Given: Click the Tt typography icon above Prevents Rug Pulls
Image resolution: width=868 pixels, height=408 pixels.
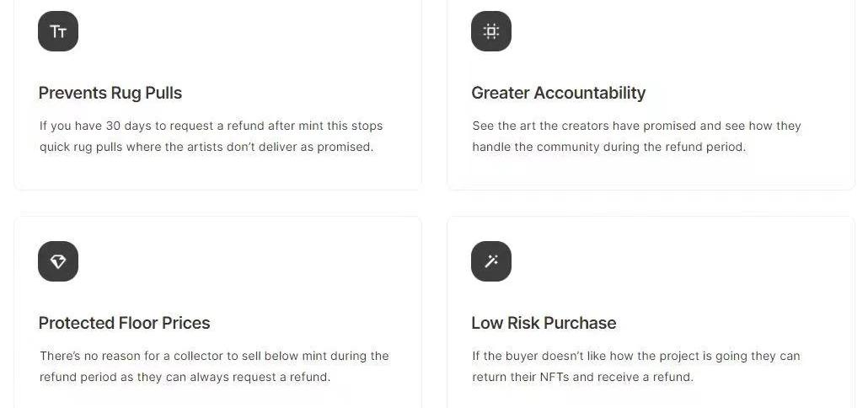Looking at the screenshot, I should tap(58, 31).
